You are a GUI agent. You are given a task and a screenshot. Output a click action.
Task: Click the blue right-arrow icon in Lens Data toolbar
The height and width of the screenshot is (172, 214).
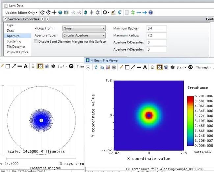pos(145,12)
